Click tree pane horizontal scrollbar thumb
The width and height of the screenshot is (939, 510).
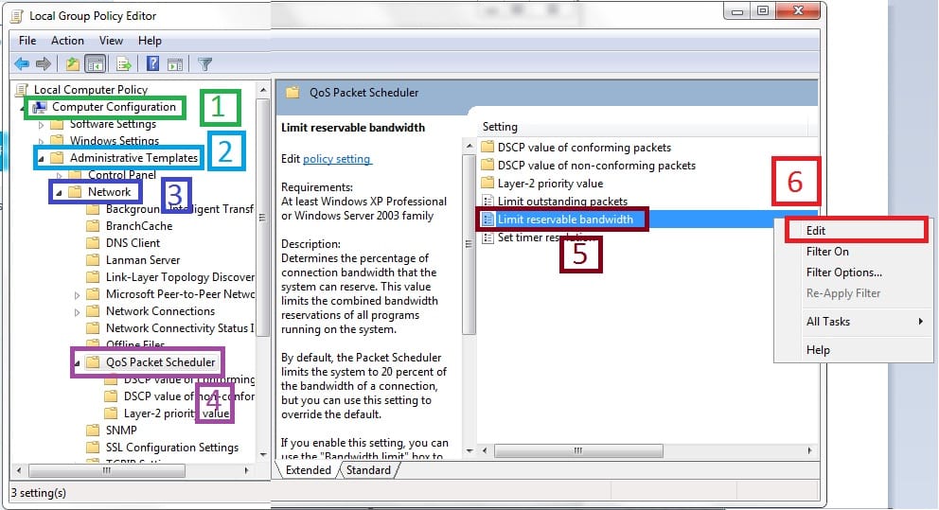pos(107,470)
